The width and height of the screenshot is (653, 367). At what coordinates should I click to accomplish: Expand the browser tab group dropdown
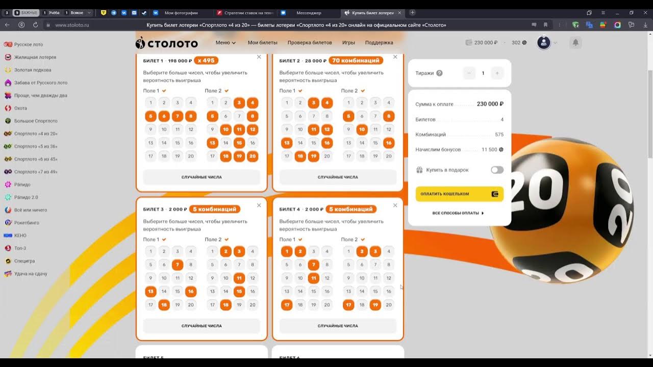tap(90, 13)
